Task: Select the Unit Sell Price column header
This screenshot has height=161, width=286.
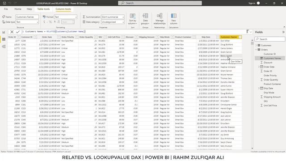Action: coord(114,37)
